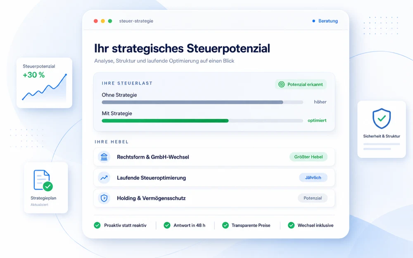Click the optimiert label

pos(317,120)
